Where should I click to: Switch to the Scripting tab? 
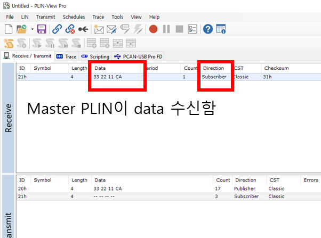(x=95, y=56)
